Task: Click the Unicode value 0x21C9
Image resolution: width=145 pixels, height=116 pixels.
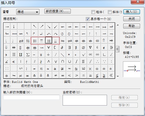Action: pos(130,37)
